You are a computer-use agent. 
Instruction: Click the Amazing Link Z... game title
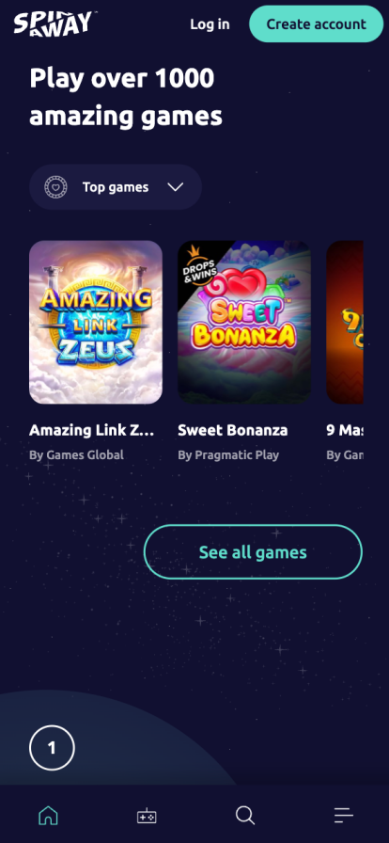click(92, 430)
